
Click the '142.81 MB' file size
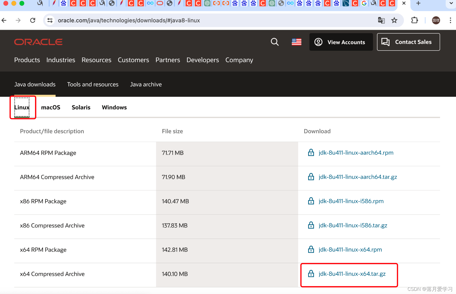pos(175,250)
